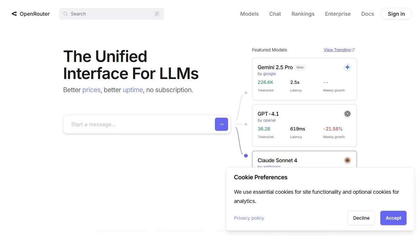
Task: Click the 'prices' link in tagline
Action: (91, 90)
